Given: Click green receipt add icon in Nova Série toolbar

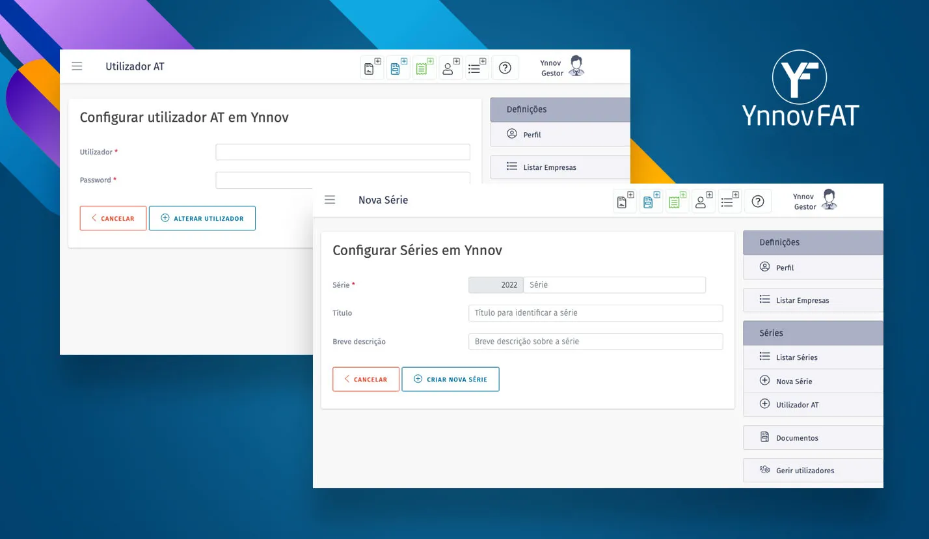Looking at the screenshot, I should coord(677,201).
